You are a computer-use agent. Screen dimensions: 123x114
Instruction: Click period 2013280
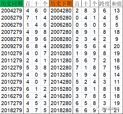click(61, 75)
